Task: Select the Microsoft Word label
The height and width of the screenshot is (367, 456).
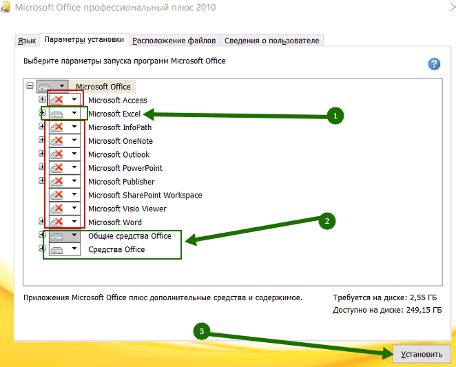Action: (x=115, y=222)
